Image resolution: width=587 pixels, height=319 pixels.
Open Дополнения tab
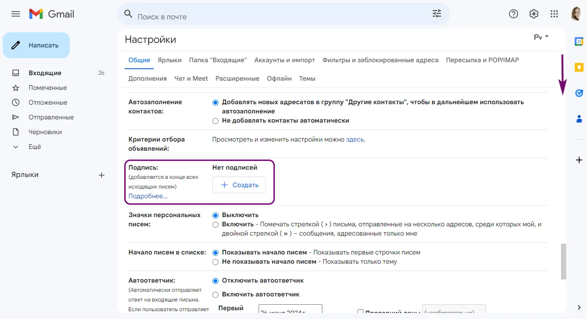147,78
